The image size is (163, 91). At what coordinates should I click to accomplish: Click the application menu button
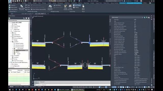pos(10,2)
